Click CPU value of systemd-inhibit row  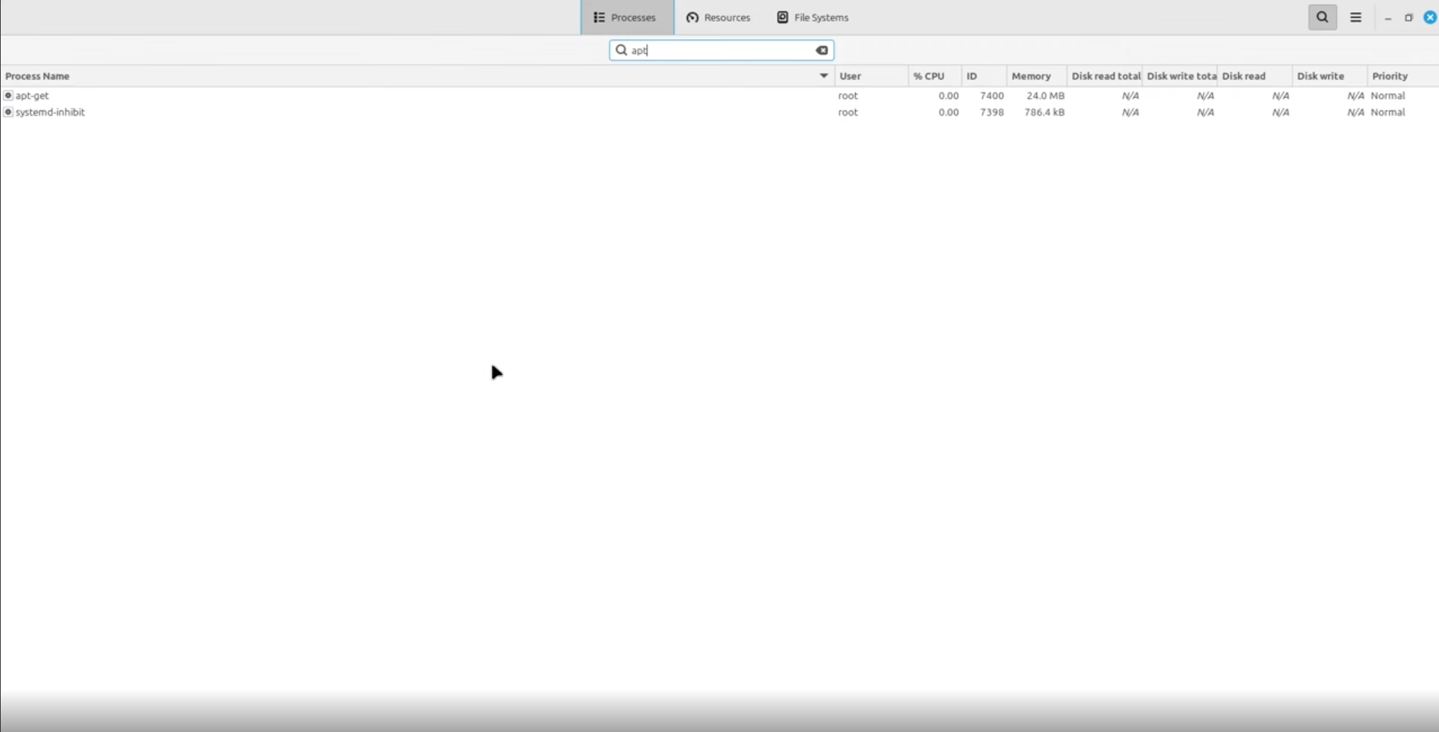948,112
